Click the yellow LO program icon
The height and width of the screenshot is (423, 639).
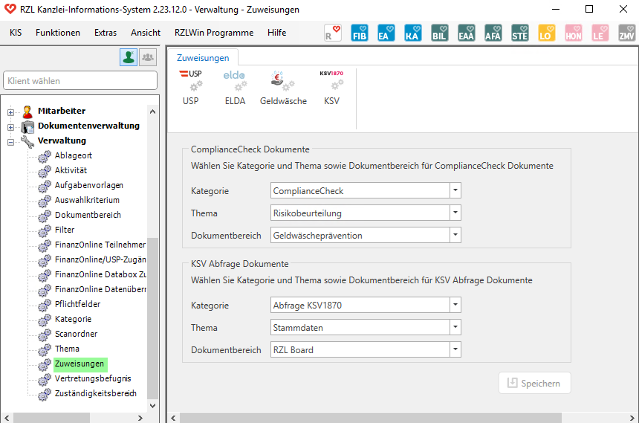[546, 33]
